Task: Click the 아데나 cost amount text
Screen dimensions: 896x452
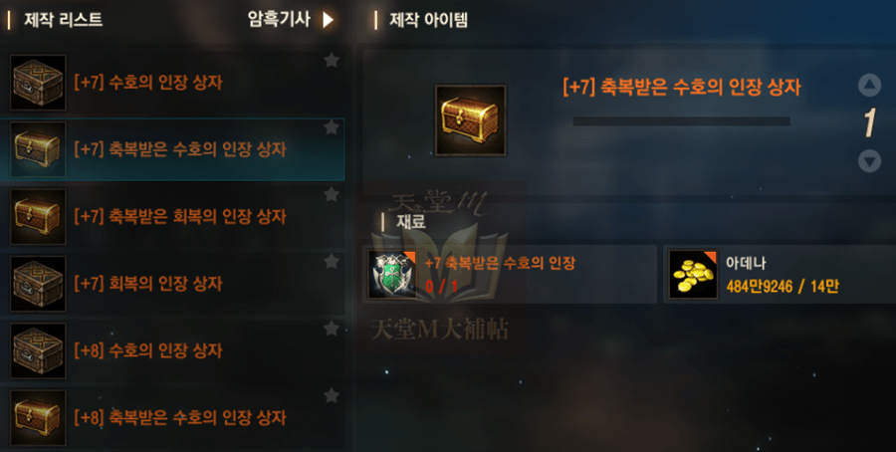Action: [783, 287]
